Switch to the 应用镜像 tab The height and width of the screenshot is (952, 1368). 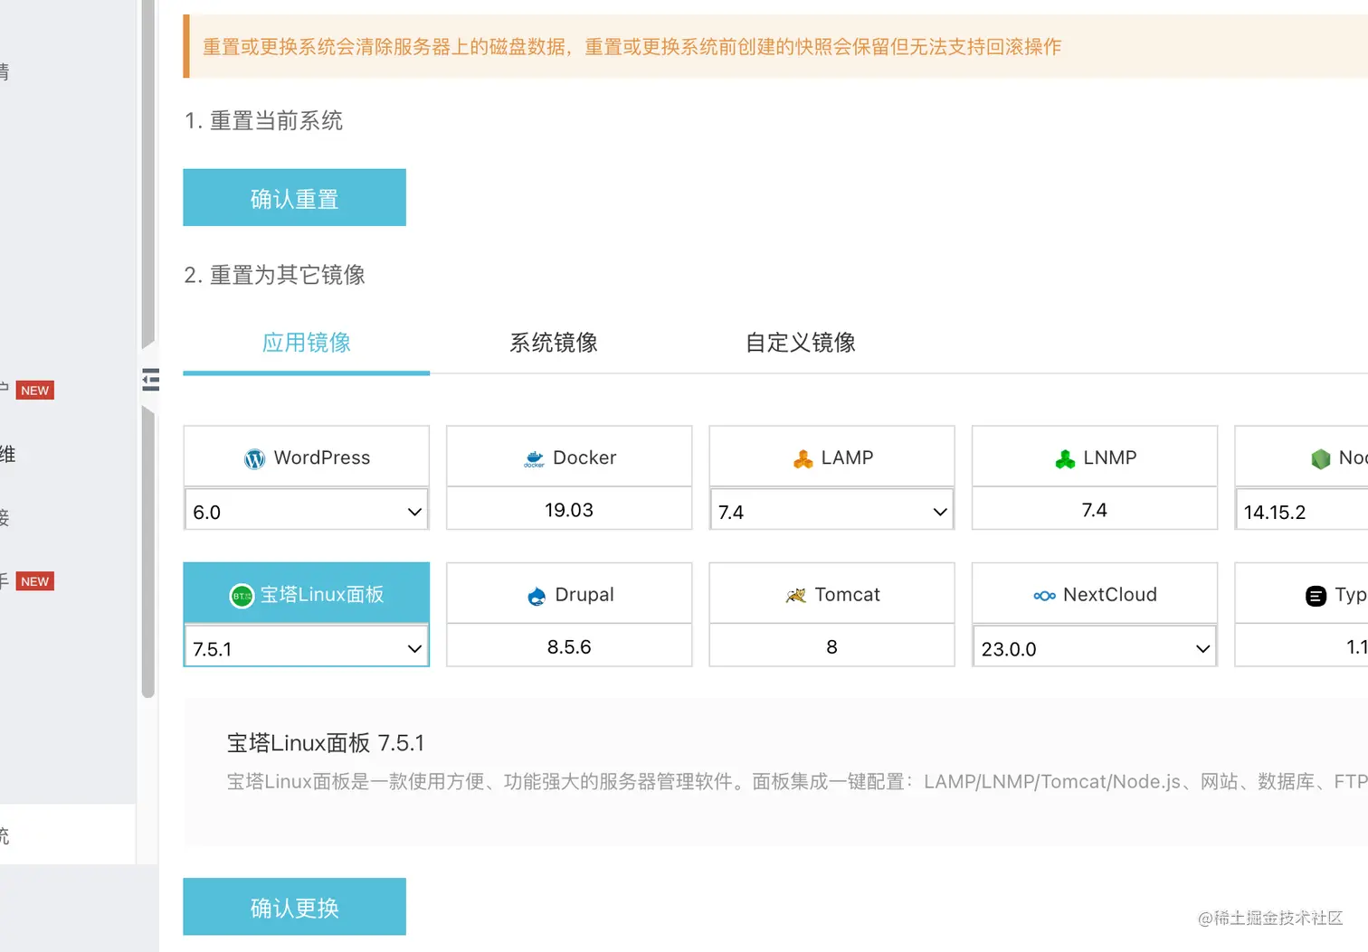pyautogui.click(x=307, y=343)
